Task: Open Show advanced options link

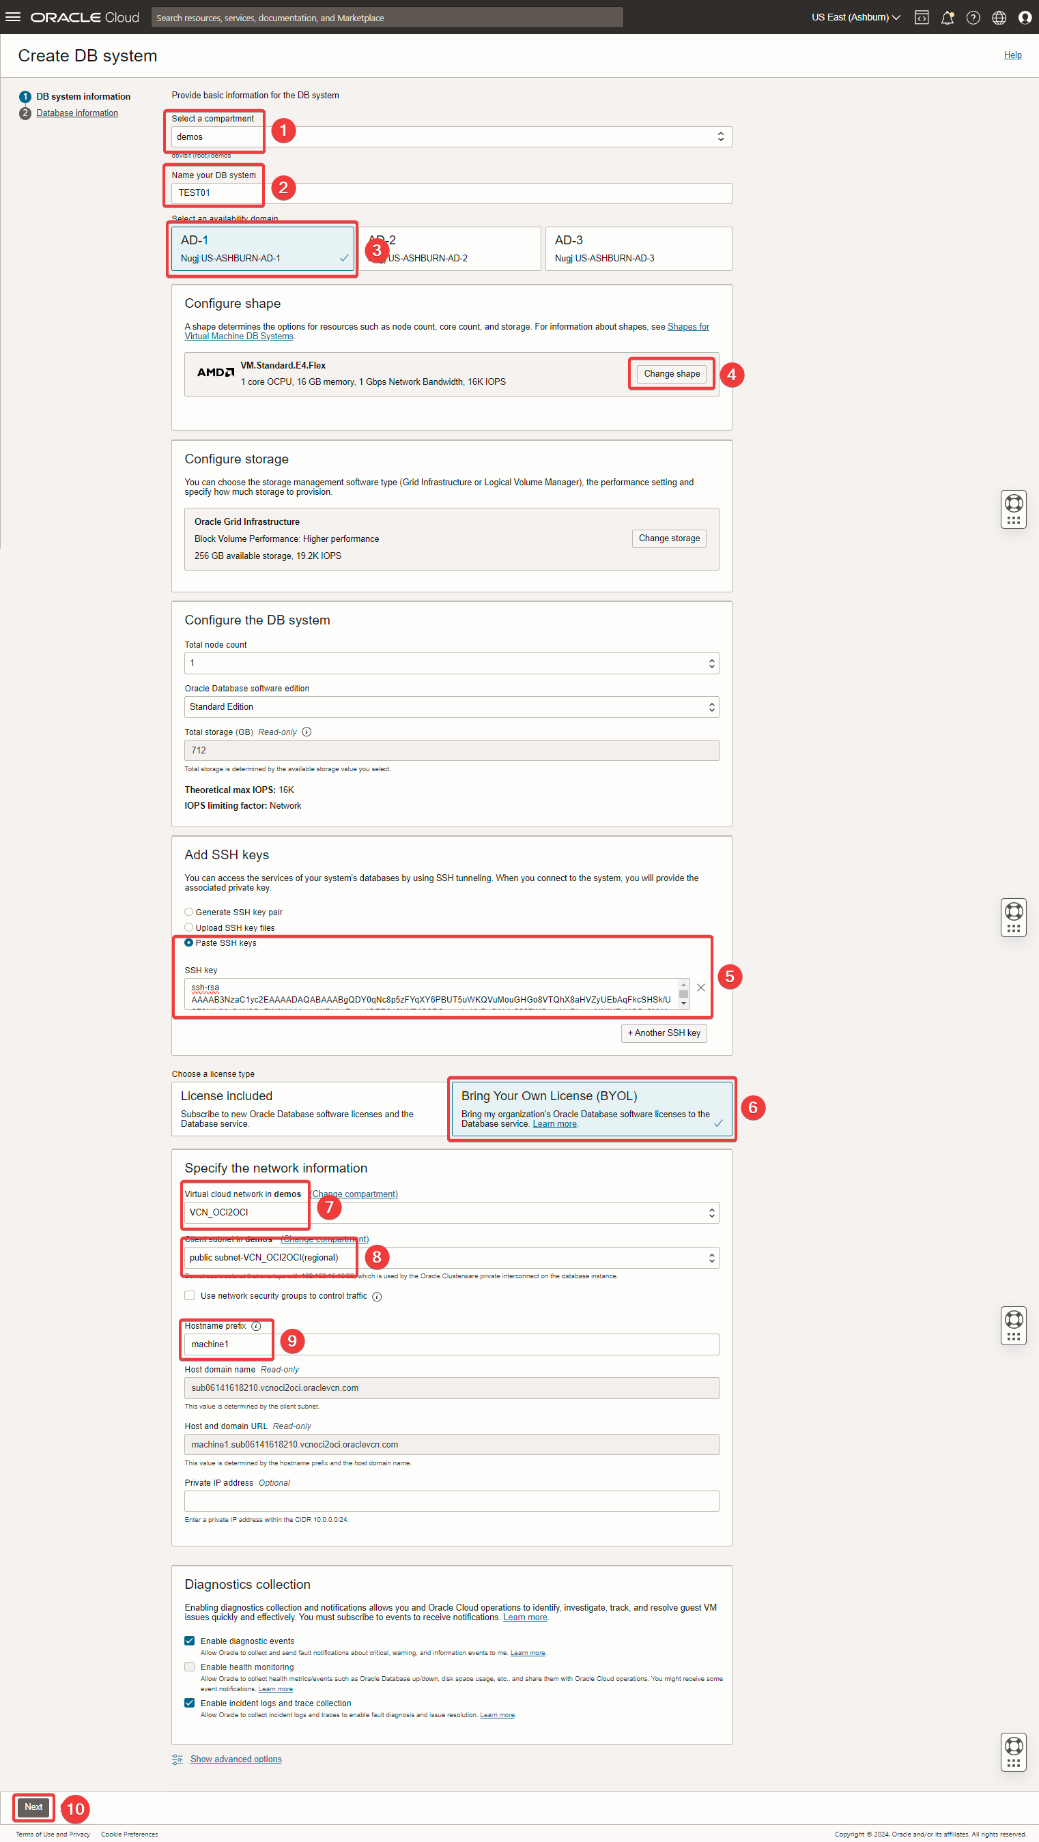Action: (x=236, y=1759)
